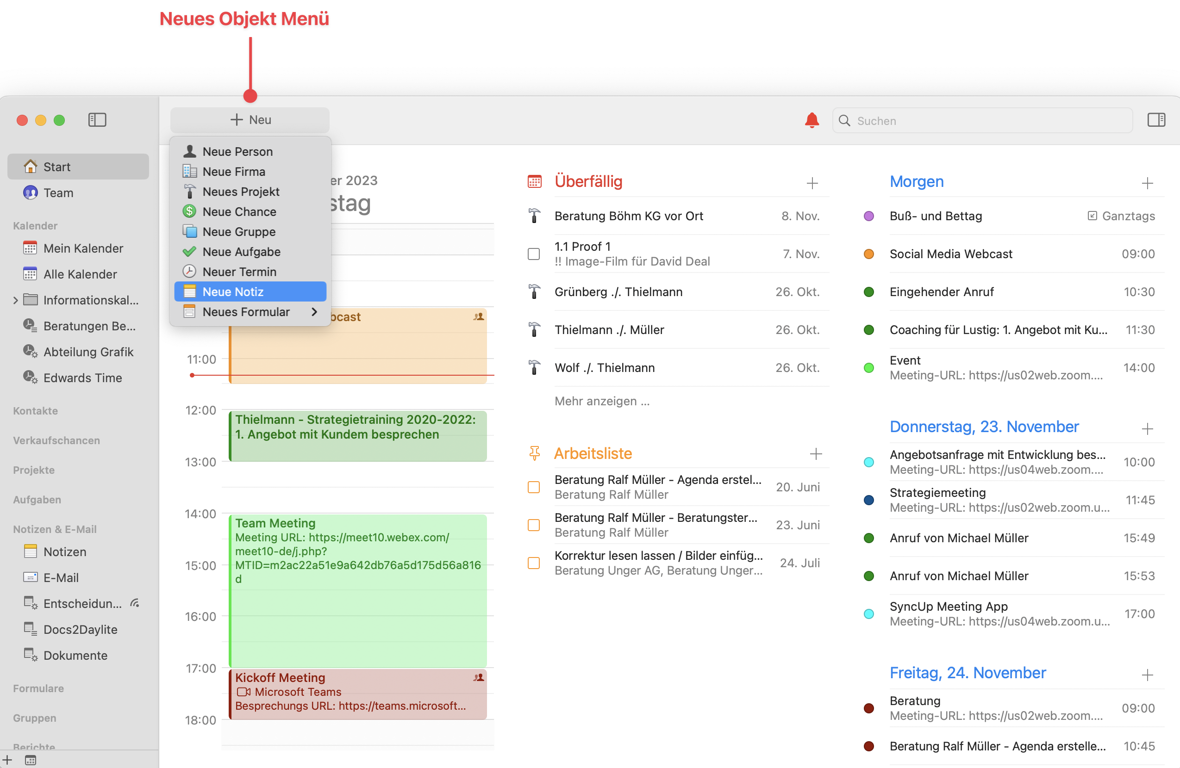Click mini calendar icon at sidebar bottom
The width and height of the screenshot is (1180, 768).
tap(30, 760)
